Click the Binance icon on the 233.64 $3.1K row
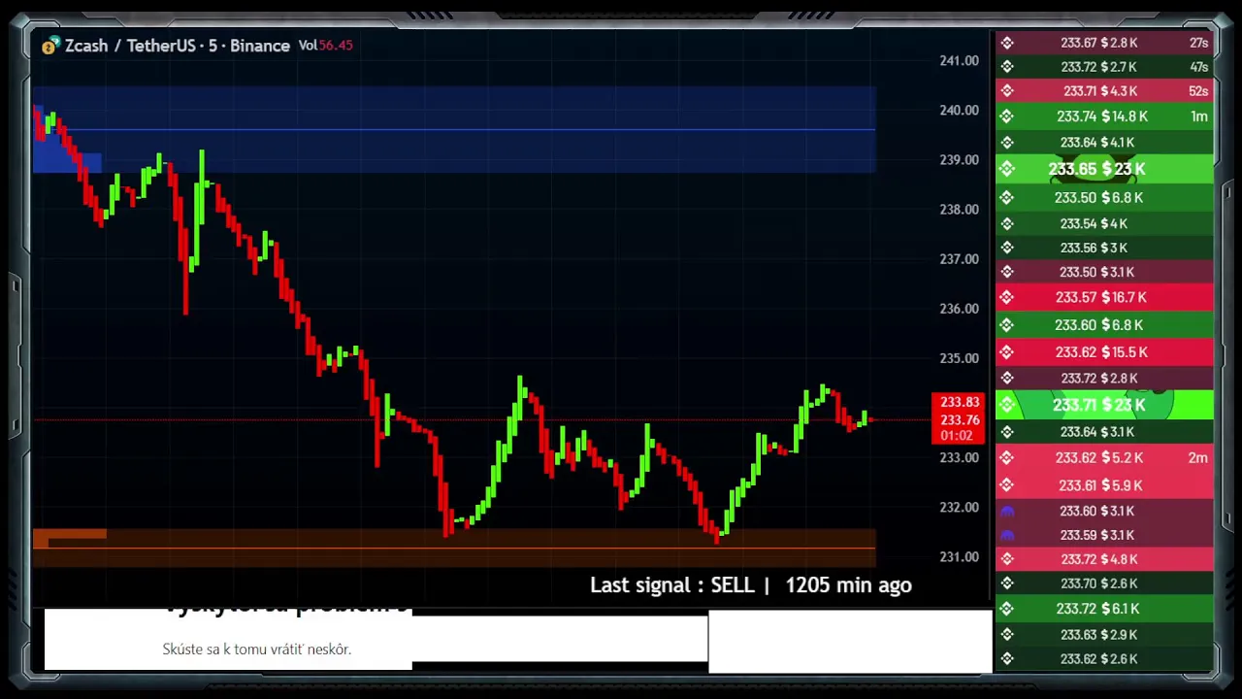Viewport: 1242px width, 699px height. [1007, 432]
